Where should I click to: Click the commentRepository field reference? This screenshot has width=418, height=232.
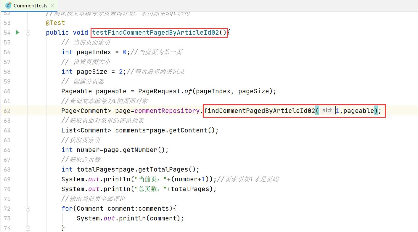coord(167,111)
